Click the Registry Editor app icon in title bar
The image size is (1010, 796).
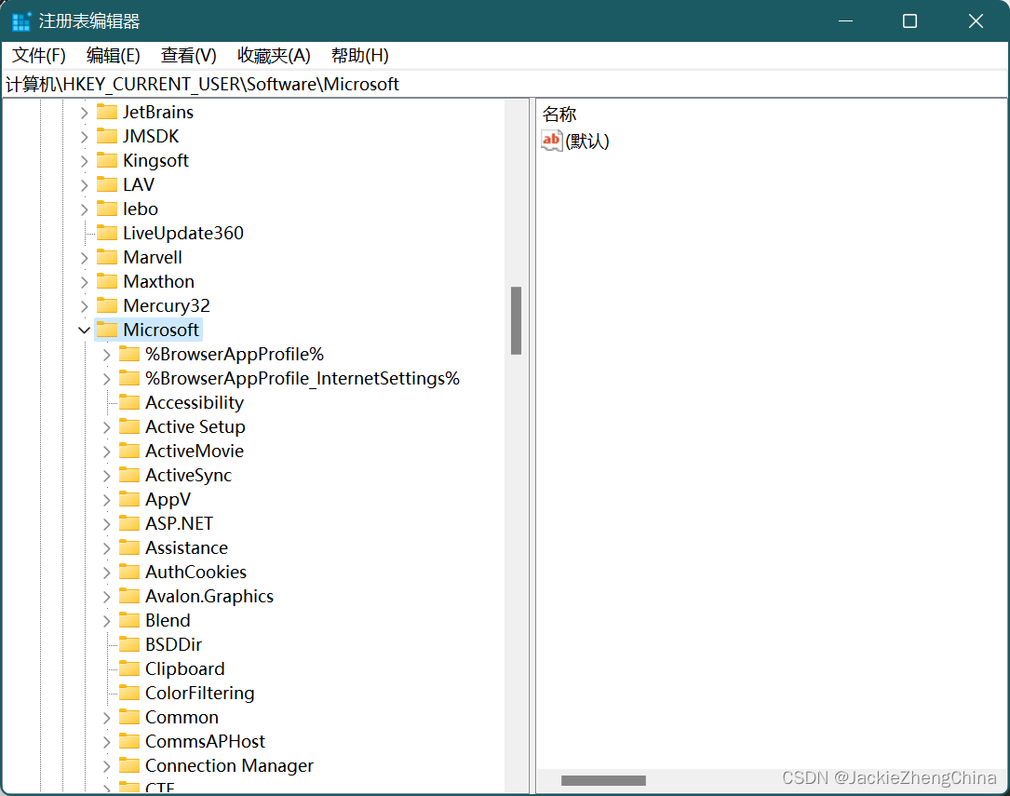[21, 21]
